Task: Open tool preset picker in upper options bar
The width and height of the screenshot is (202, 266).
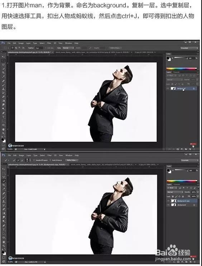Action: 6,48
